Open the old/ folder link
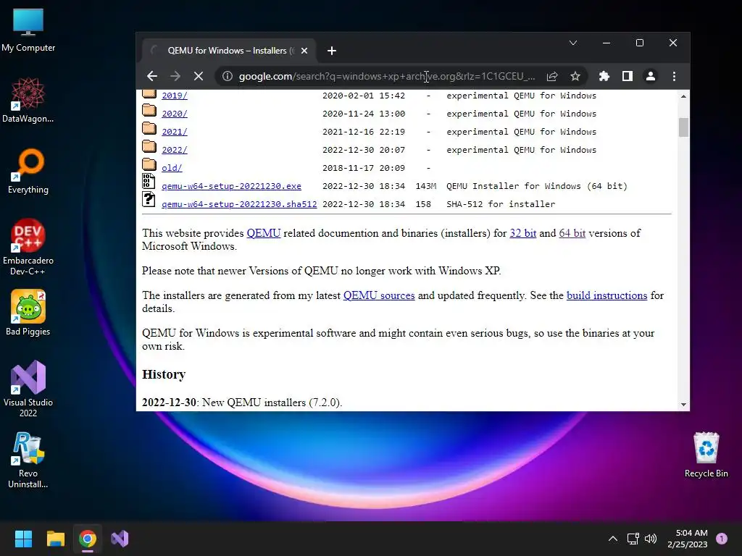 click(172, 168)
